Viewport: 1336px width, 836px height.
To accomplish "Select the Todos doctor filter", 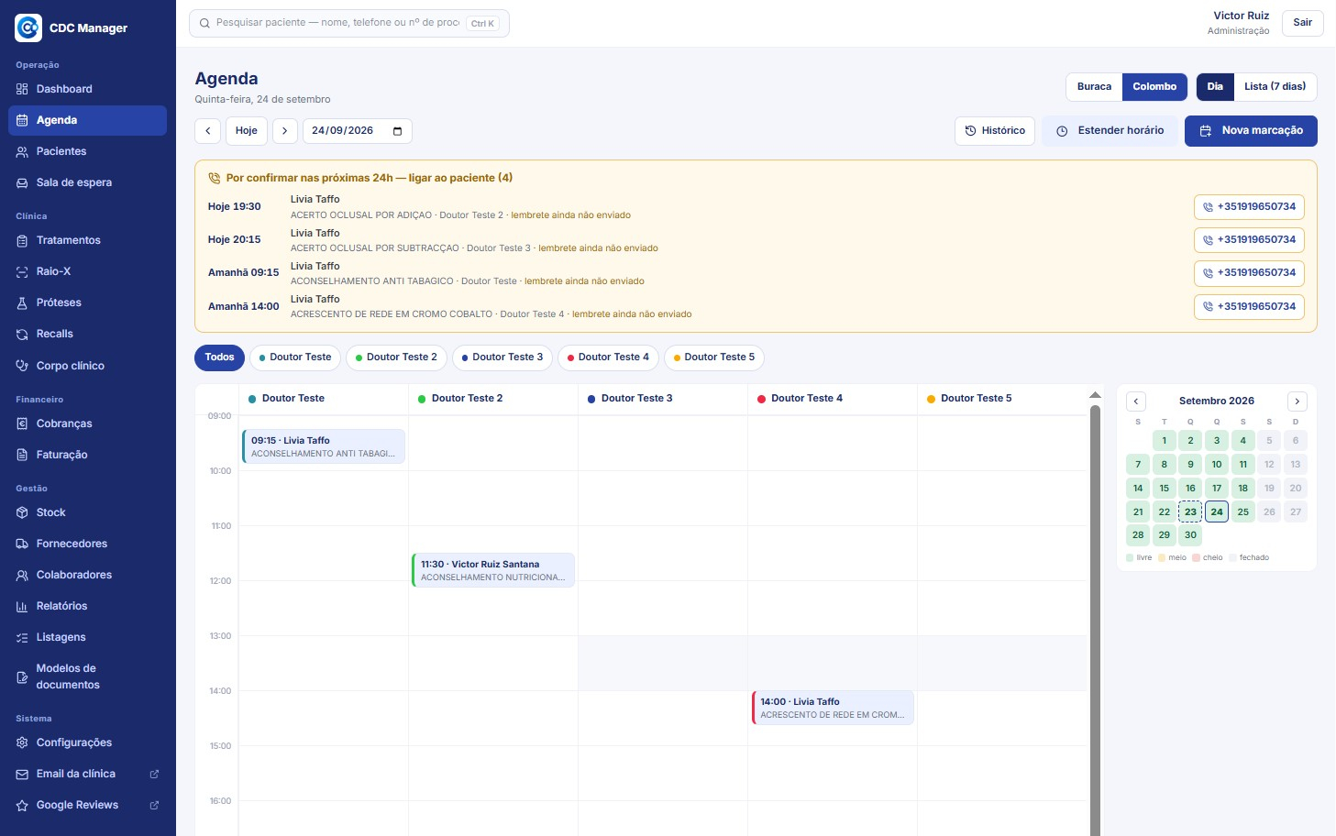I will (219, 357).
